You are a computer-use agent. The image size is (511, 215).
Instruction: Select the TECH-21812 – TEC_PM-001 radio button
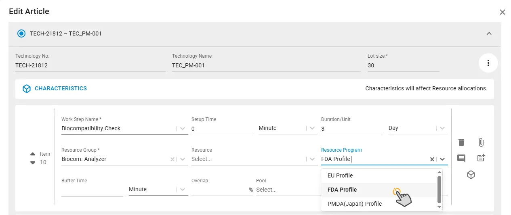(21, 33)
